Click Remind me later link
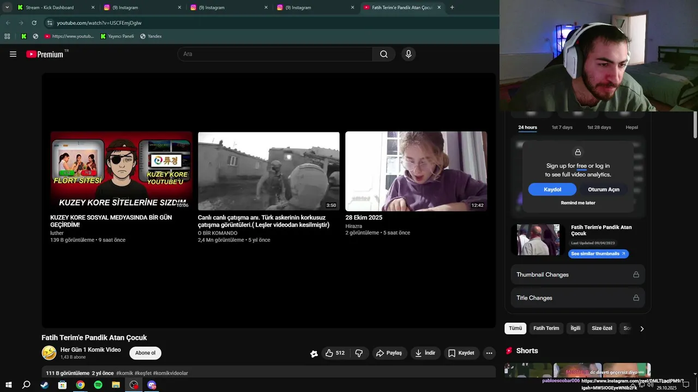The image size is (698, 392). [x=578, y=203]
